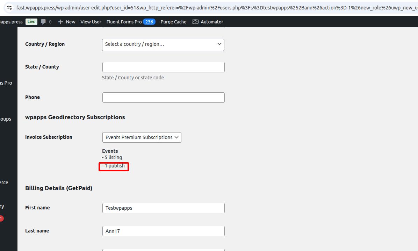Click the red notification badge in sidebar
Screen dimensions: 418x251
coord(1,218)
